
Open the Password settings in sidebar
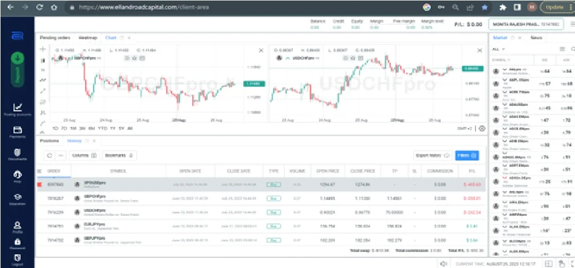pyautogui.click(x=17, y=244)
